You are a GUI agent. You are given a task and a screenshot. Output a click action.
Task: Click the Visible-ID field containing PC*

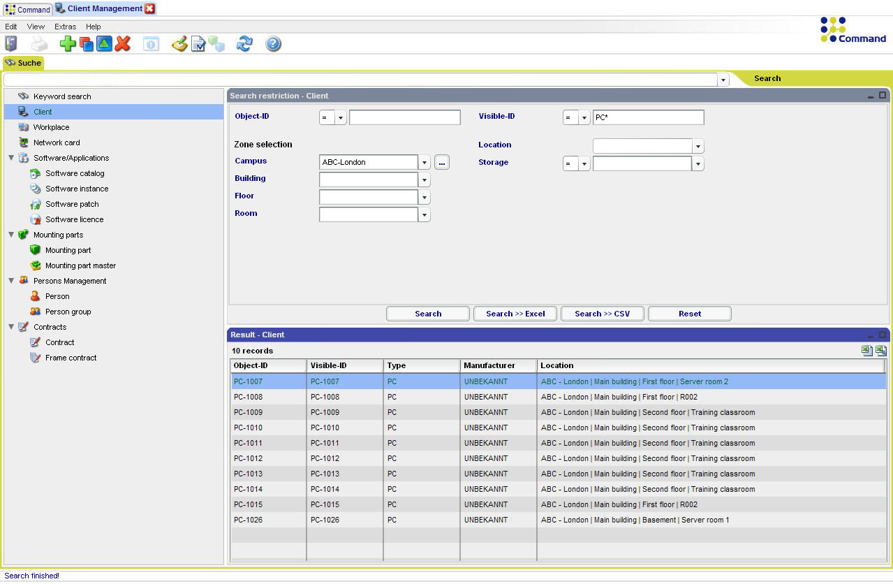tap(648, 117)
